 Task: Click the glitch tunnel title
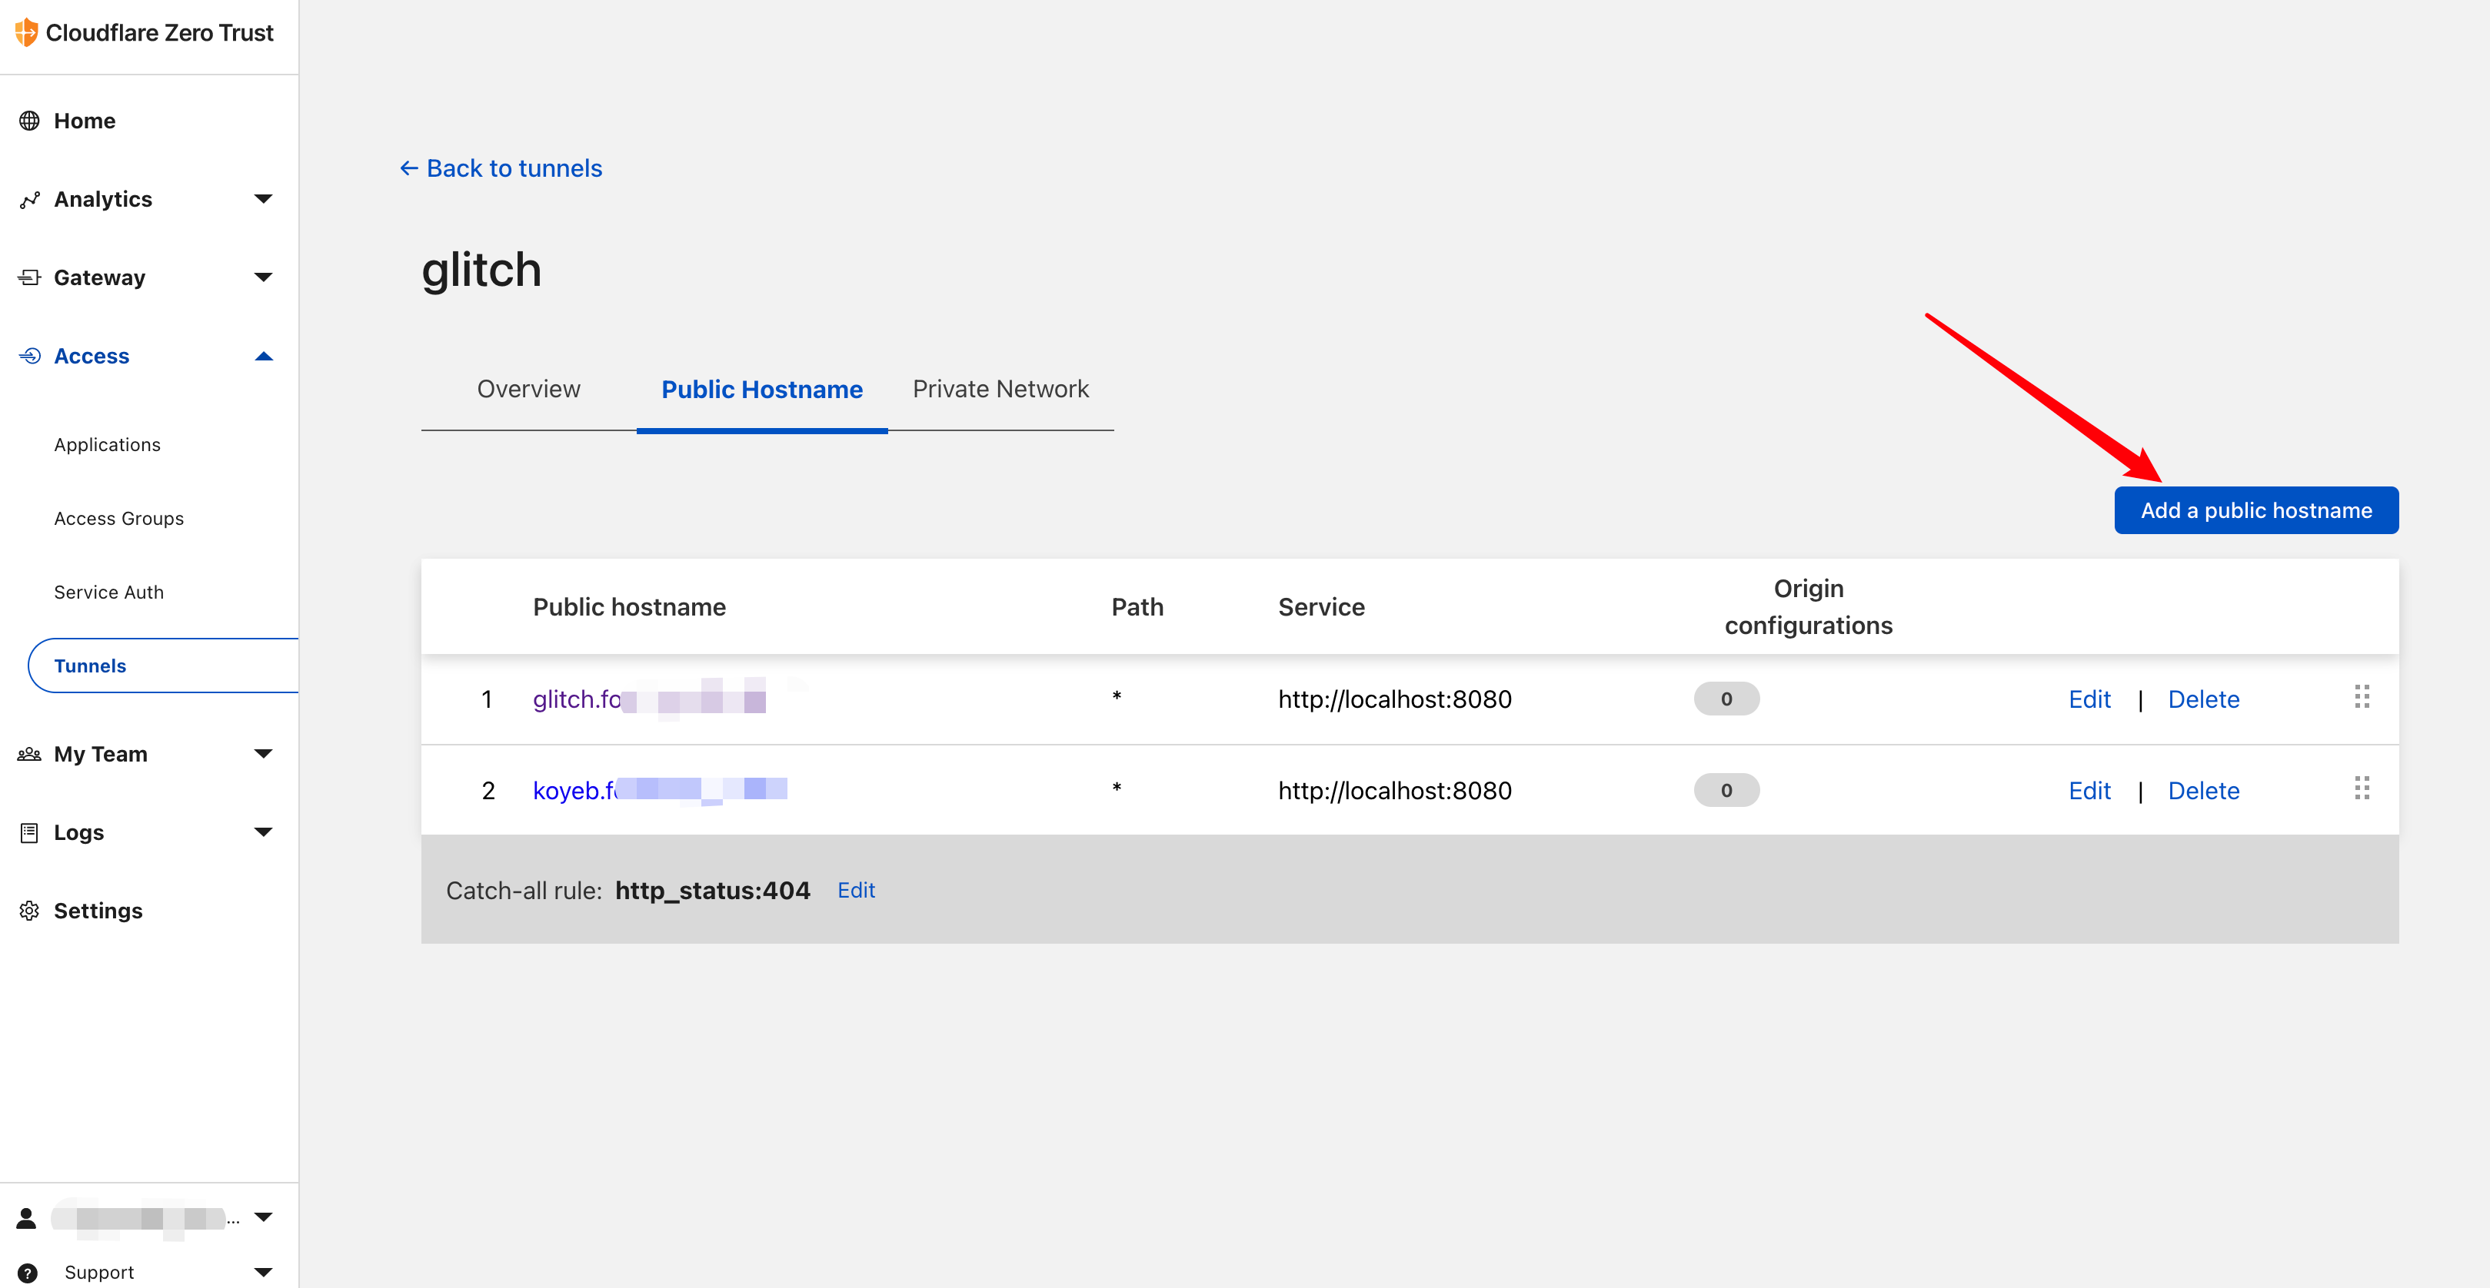coord(481,270)
